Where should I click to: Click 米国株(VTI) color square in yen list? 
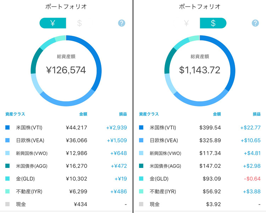point(8,127)
